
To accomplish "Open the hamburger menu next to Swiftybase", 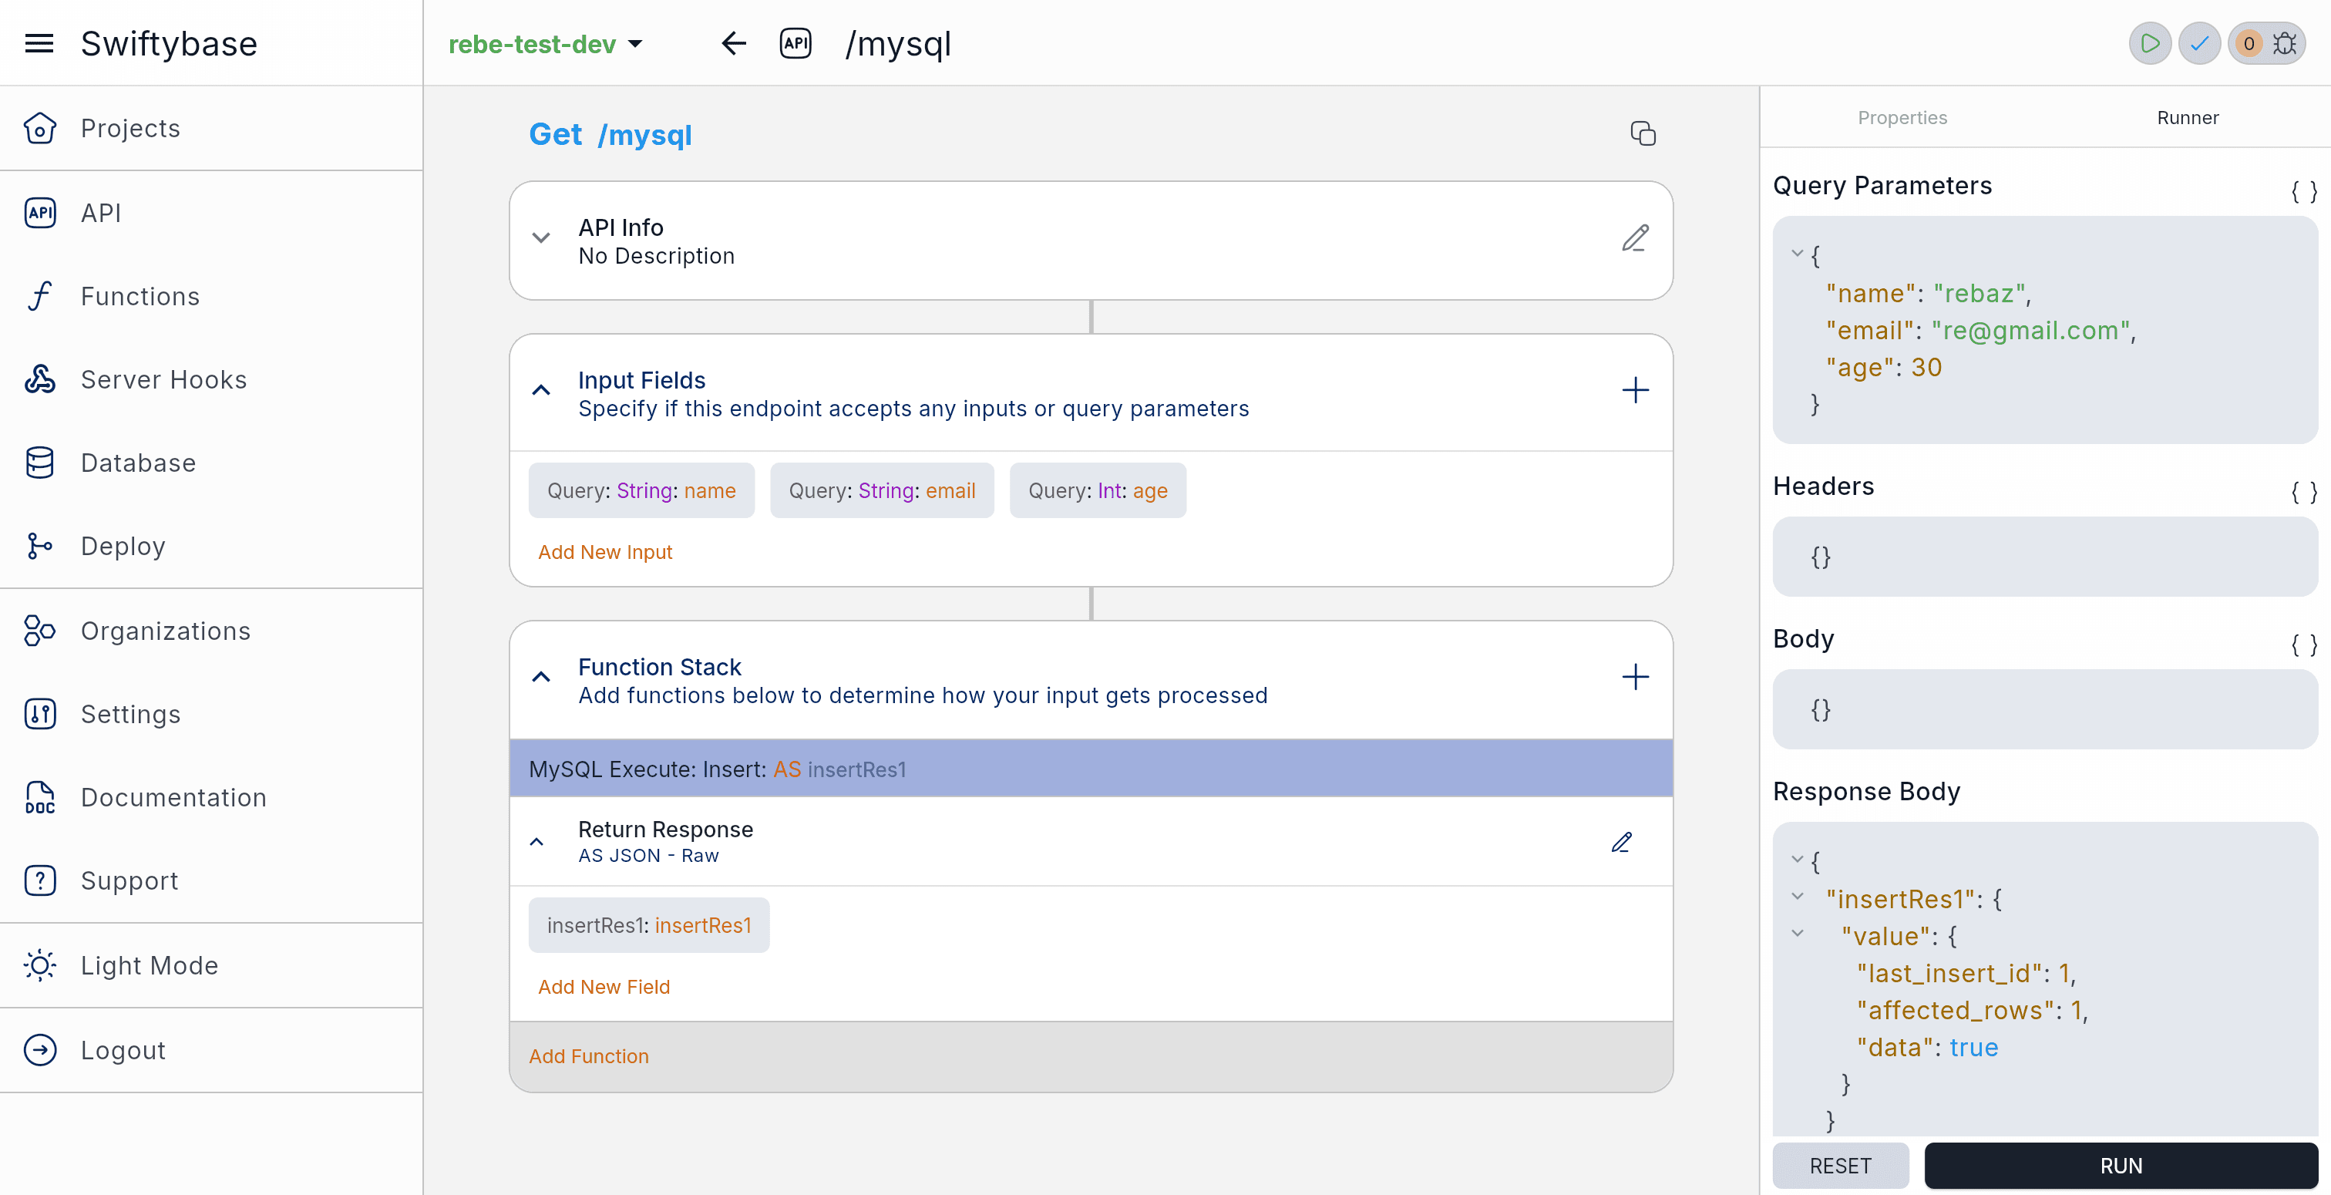I will (x=39, y=43).
